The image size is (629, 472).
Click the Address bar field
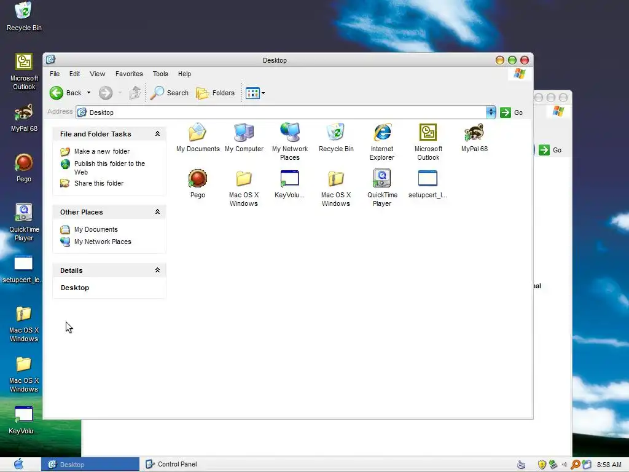click(281, 112)
